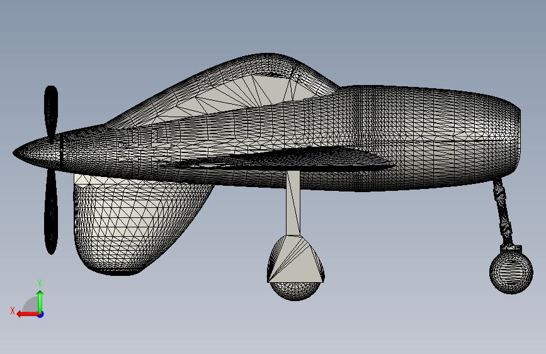Select the lower propeller blade
Image resolution: width=546 pixels, height=354 pixels.
click(x=51, y=212)
